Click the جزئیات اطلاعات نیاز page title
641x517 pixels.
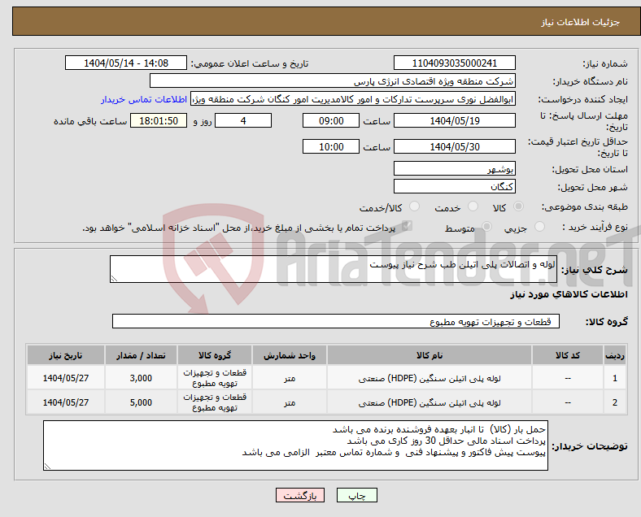tap(581, 22)
